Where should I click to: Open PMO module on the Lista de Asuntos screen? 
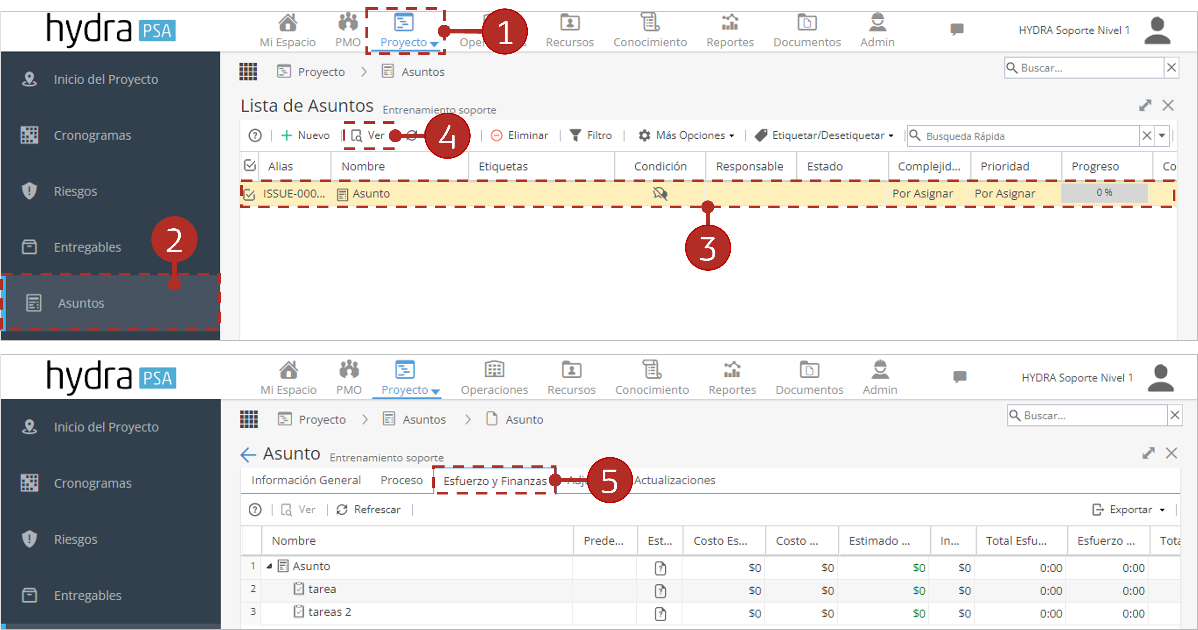click(348, 31)
